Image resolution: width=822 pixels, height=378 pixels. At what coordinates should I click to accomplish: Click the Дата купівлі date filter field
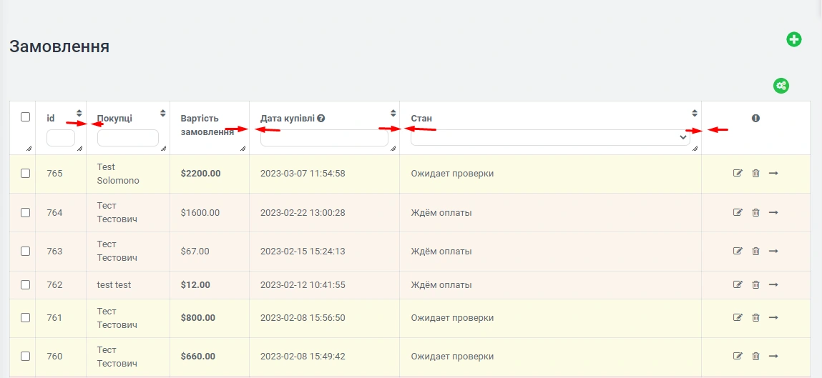click(x=324, y=138)
